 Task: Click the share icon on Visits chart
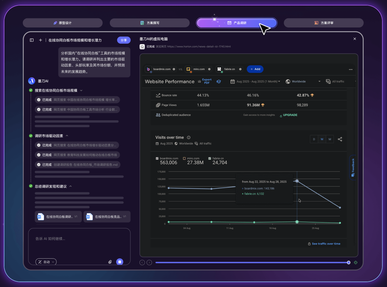340,139
